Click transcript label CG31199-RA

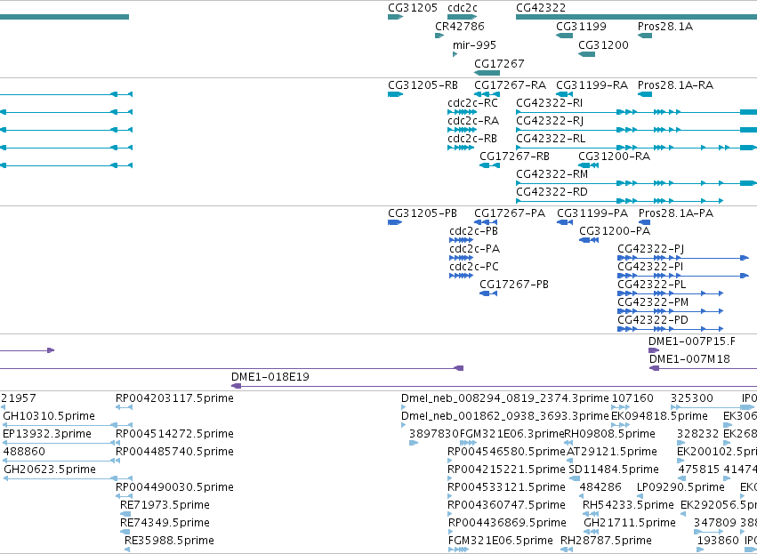point(592,85)
